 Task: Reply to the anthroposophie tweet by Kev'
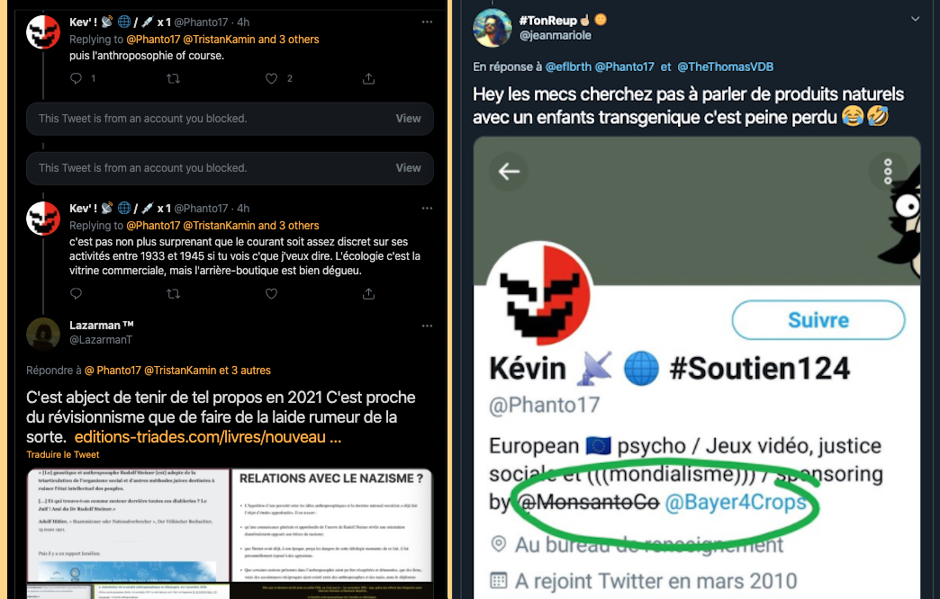click(x=77, y=78)
